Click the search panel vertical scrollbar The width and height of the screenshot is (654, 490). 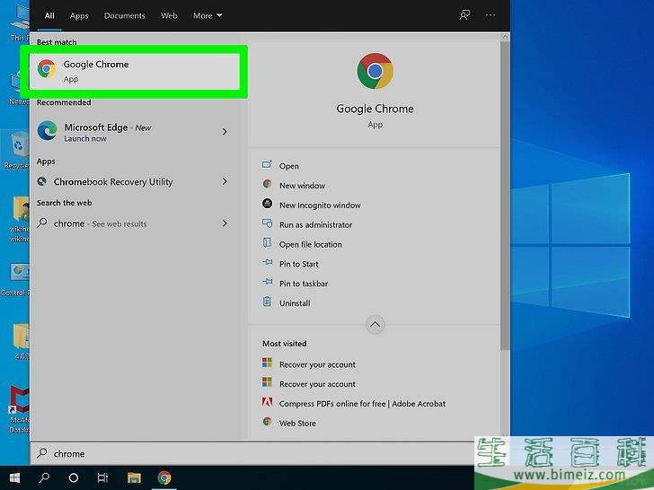click(505, 196)
